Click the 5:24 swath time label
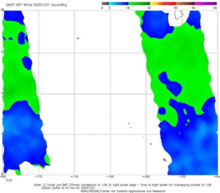The image size is (220, 193). [9, 180]
